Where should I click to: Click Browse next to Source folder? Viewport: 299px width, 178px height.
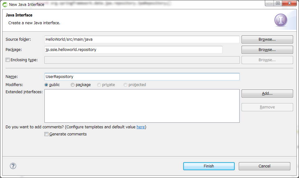click(x=267, y=39)
